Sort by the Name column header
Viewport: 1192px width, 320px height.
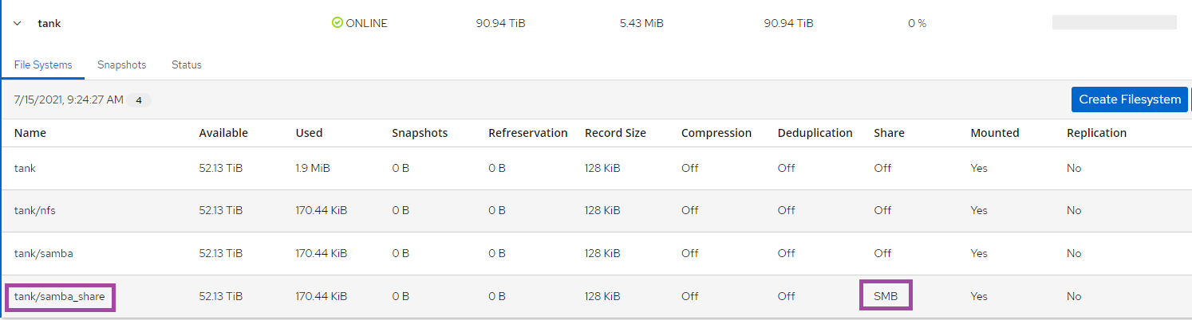click(30, 133)
